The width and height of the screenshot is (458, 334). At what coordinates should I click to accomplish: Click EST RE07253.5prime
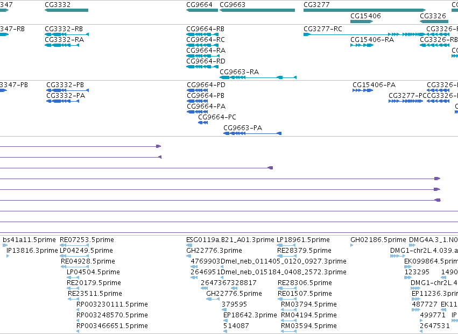(x=74, y=245)
